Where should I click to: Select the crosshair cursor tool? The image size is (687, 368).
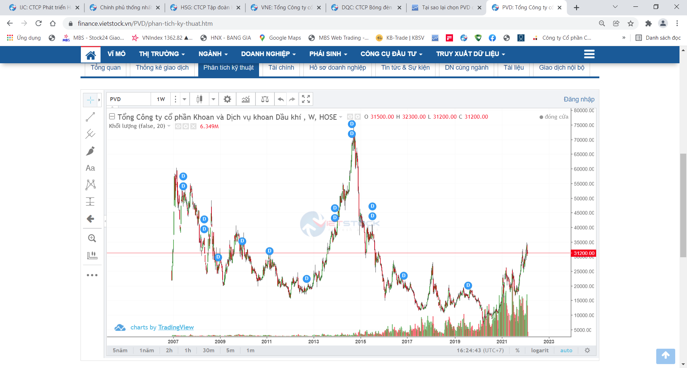point(91,100)
